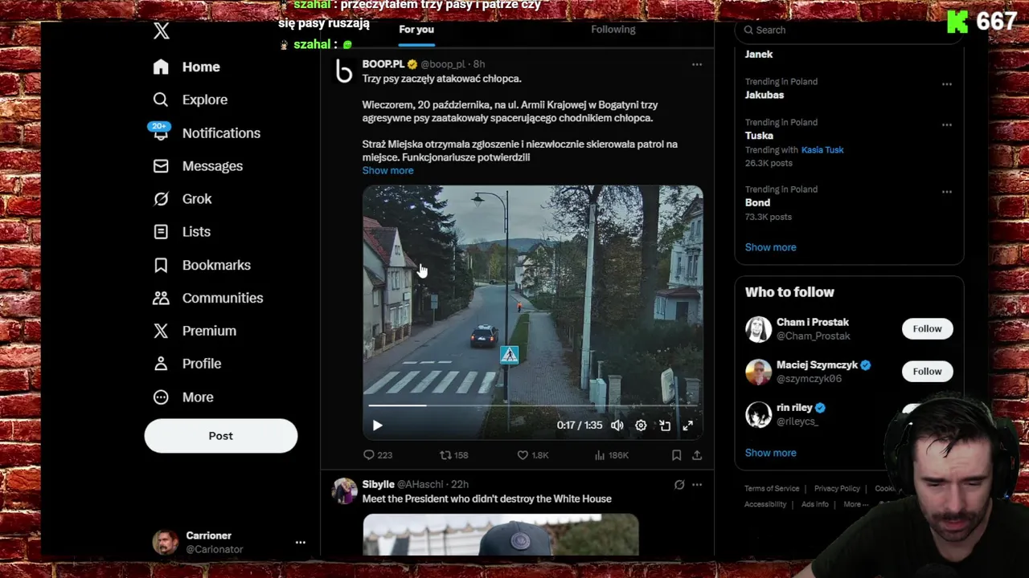Follow Cham i Prostak
Image resolution: width=1029 pixels, height=578 pixels.
[x=927, y=328]
